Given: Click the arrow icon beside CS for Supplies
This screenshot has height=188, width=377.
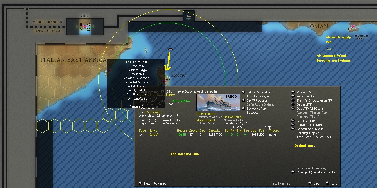Looking at the screenshot, I should pos(293,120).
